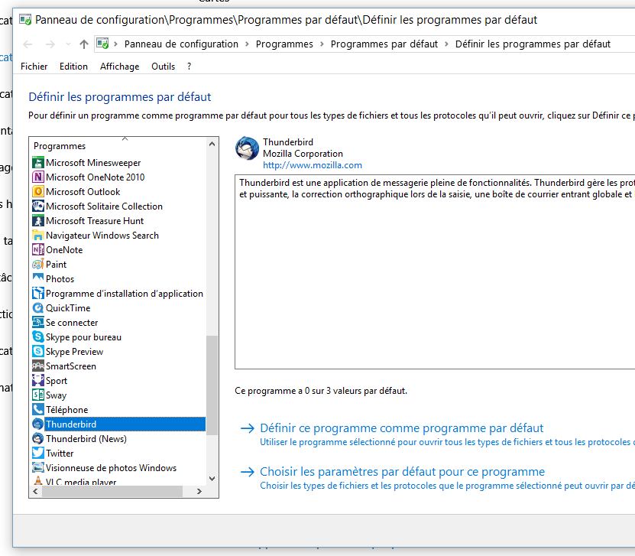Click Programmes in the breadcrumb

point(284,44)
